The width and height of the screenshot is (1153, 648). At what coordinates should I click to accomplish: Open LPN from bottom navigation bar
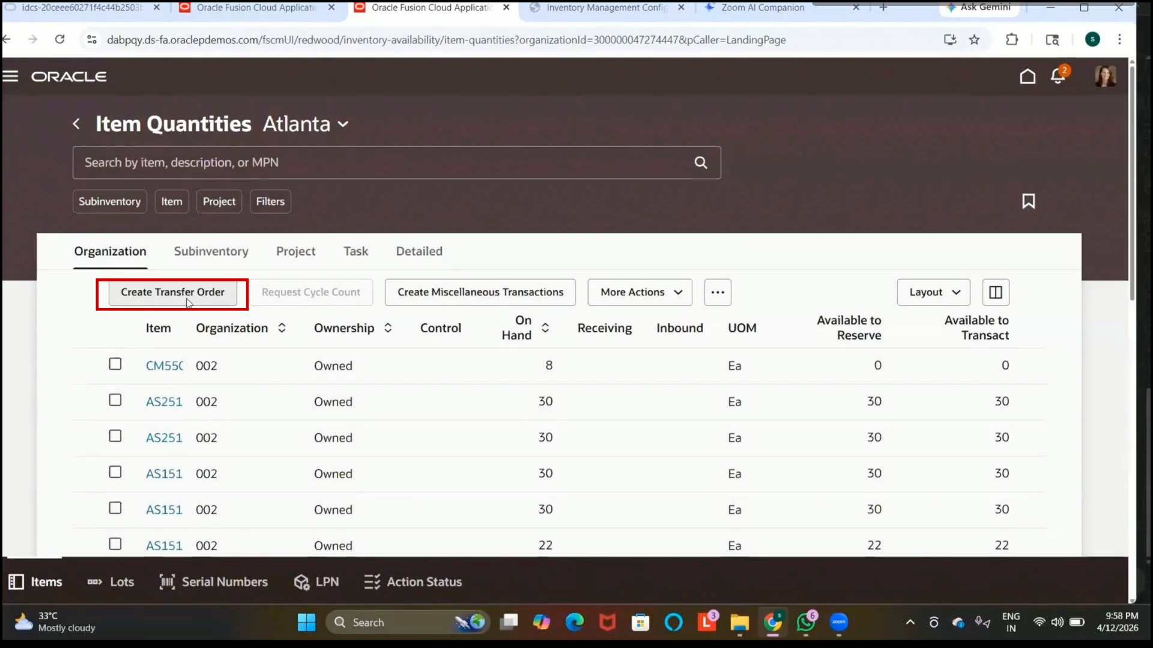click(x=316, y=582)
